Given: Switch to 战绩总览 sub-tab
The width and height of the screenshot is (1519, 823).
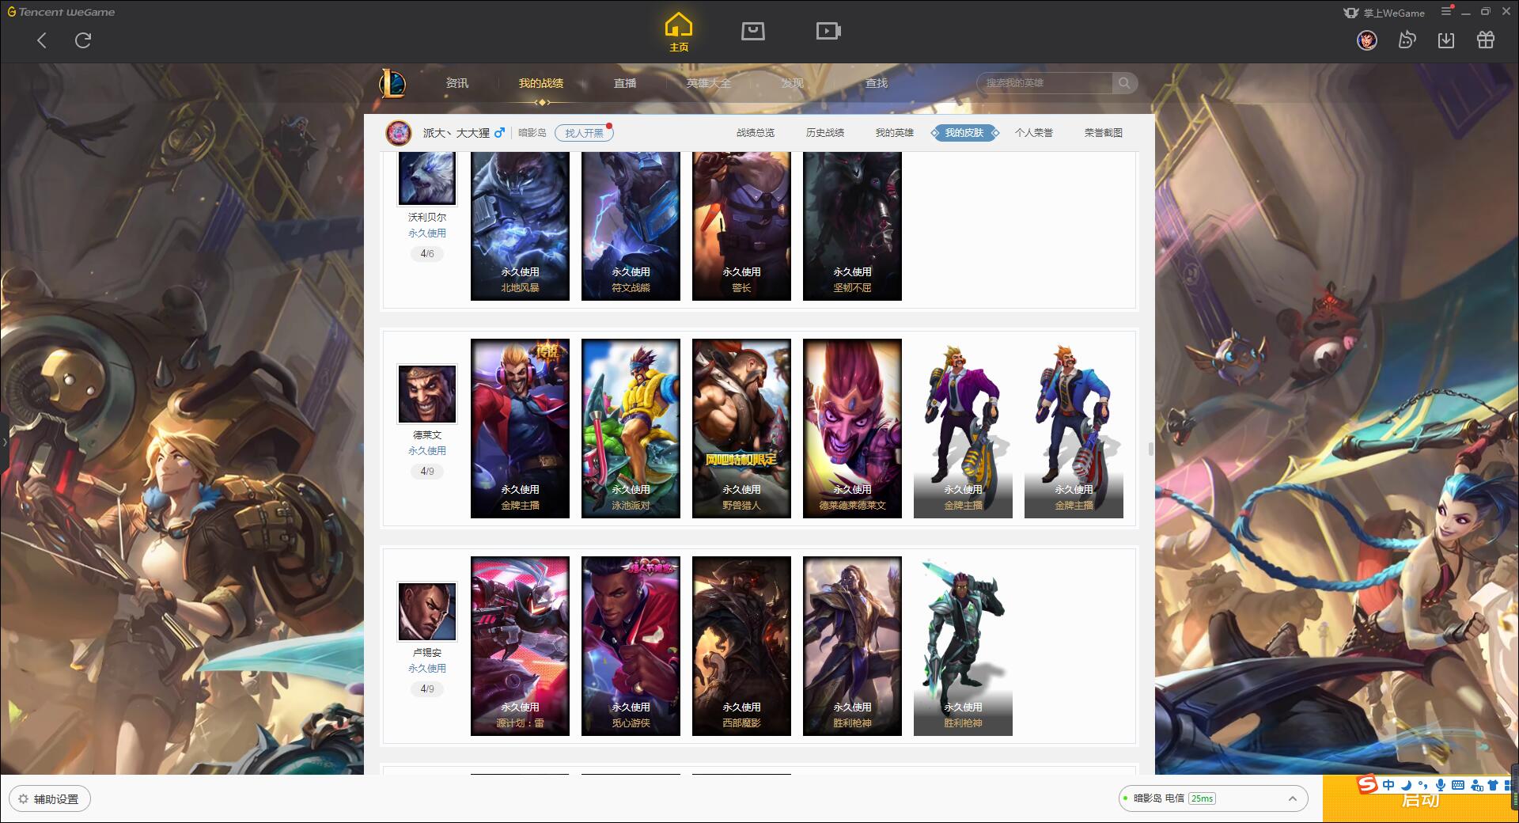Looking at the screenshot, I should [756, 133].
